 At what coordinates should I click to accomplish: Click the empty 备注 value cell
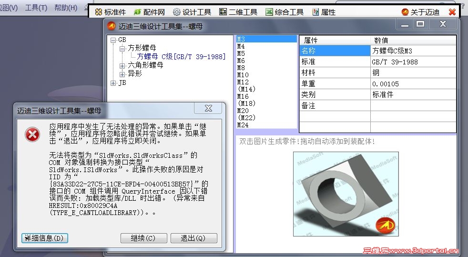[x=413, y=106]
